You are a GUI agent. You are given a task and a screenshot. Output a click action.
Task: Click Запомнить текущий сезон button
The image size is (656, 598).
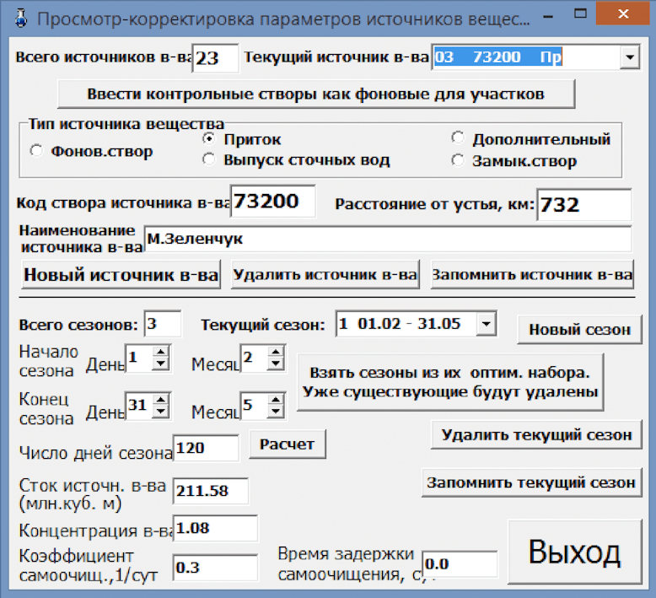tap(531, 482)
